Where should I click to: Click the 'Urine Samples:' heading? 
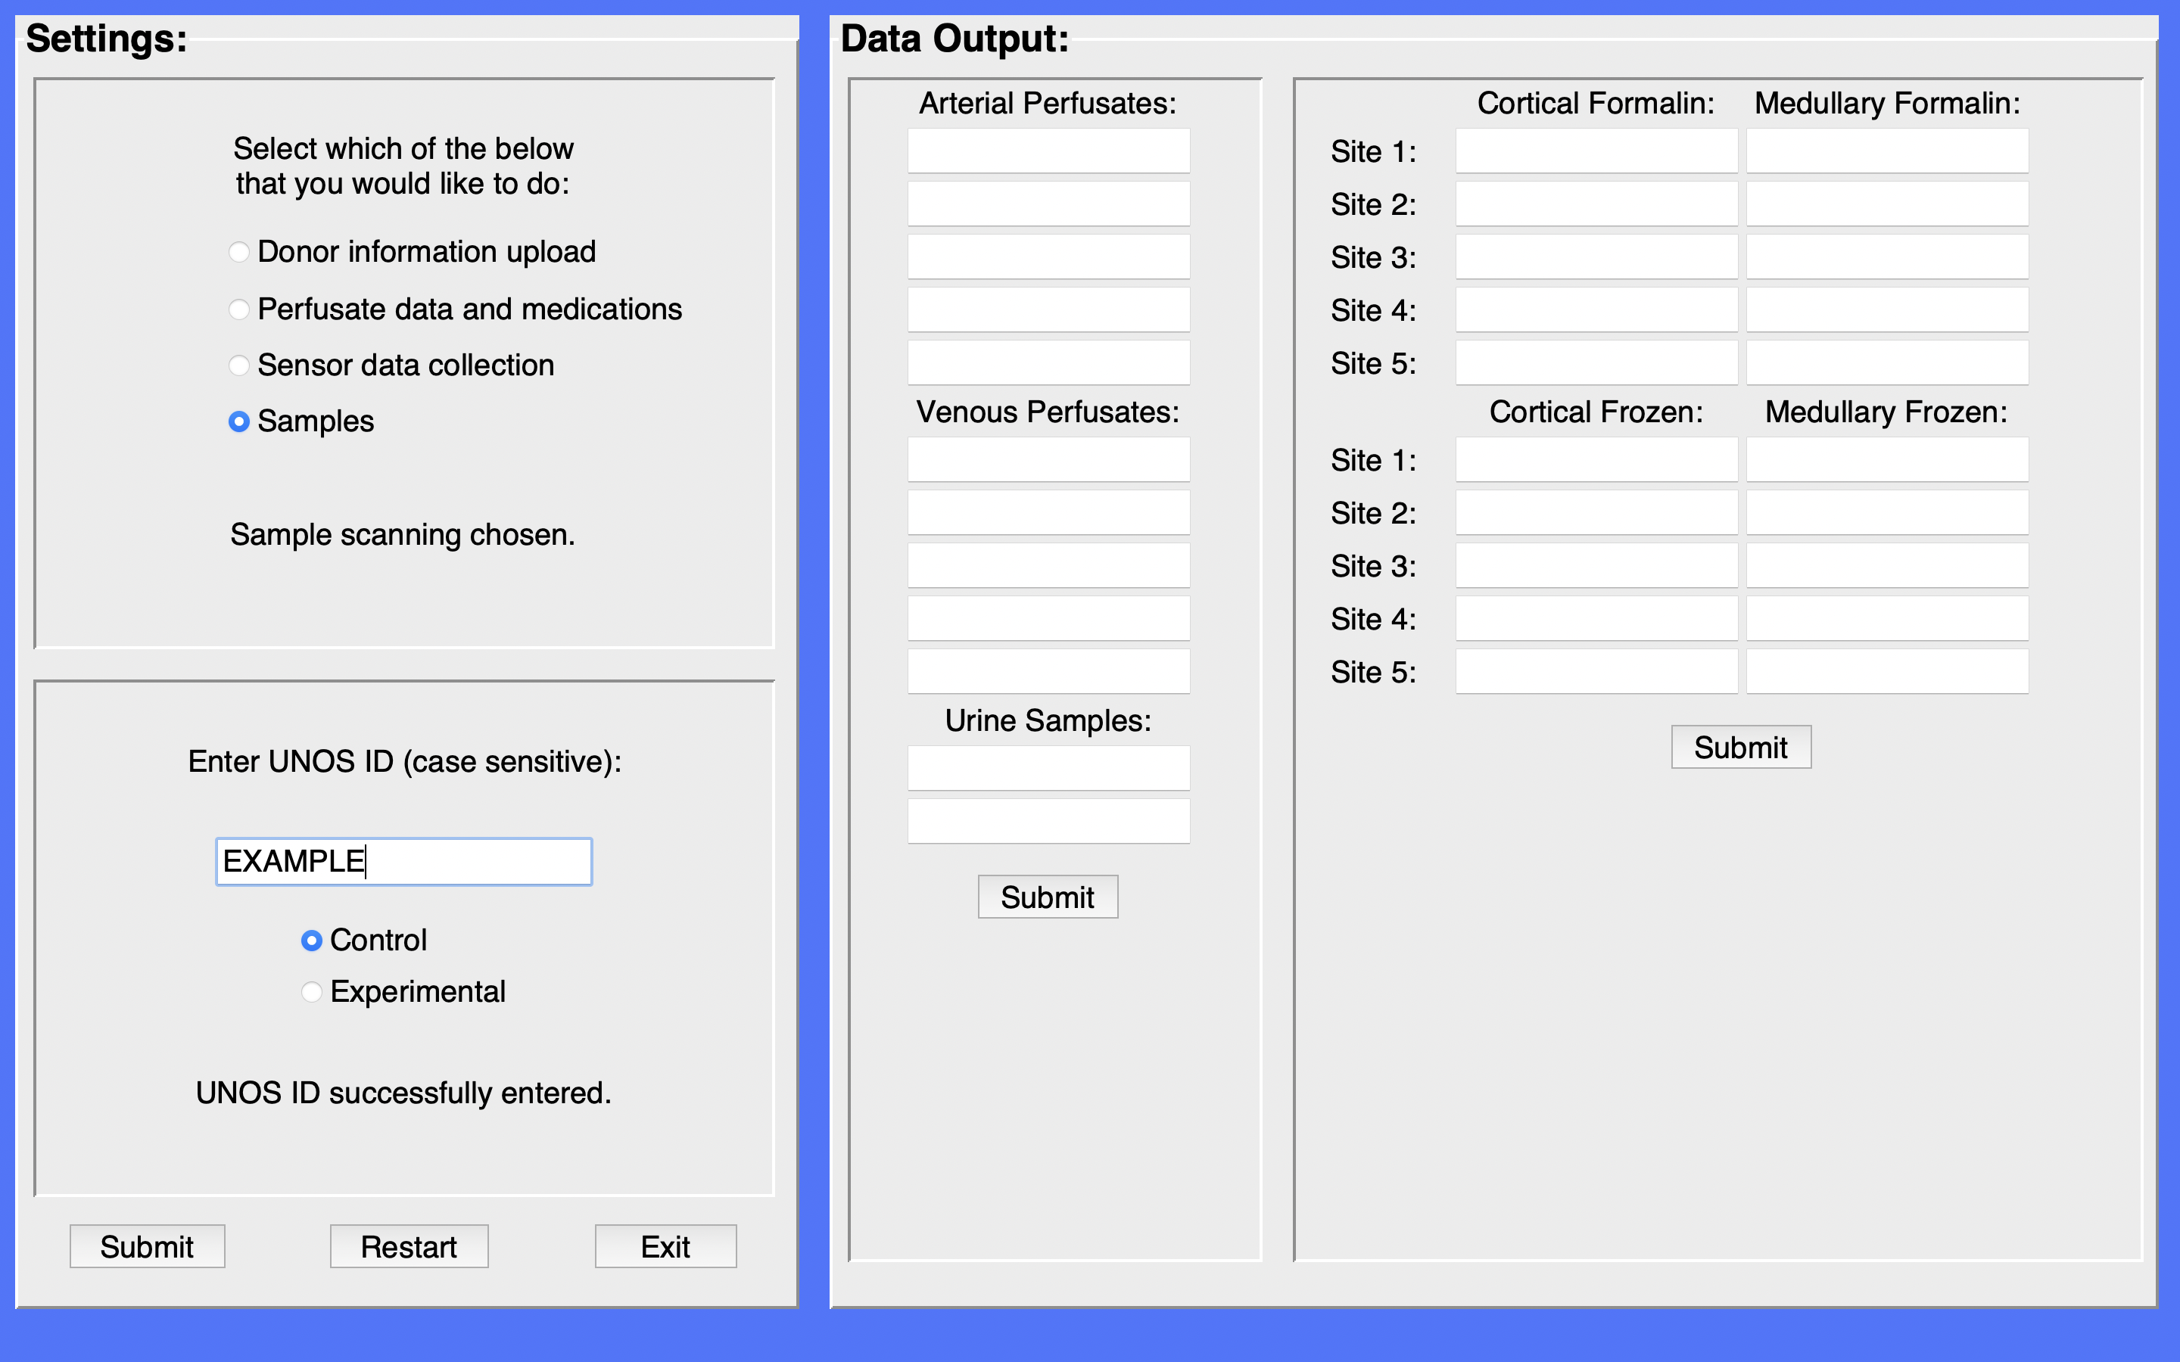pos(1048,720)
